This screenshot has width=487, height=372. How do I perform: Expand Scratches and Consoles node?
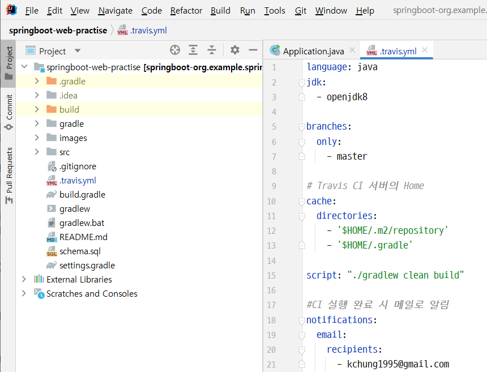[x=24, y=293]
